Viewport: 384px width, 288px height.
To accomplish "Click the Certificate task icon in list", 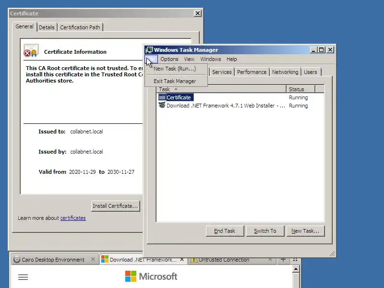I will click(x=162, y=97).
